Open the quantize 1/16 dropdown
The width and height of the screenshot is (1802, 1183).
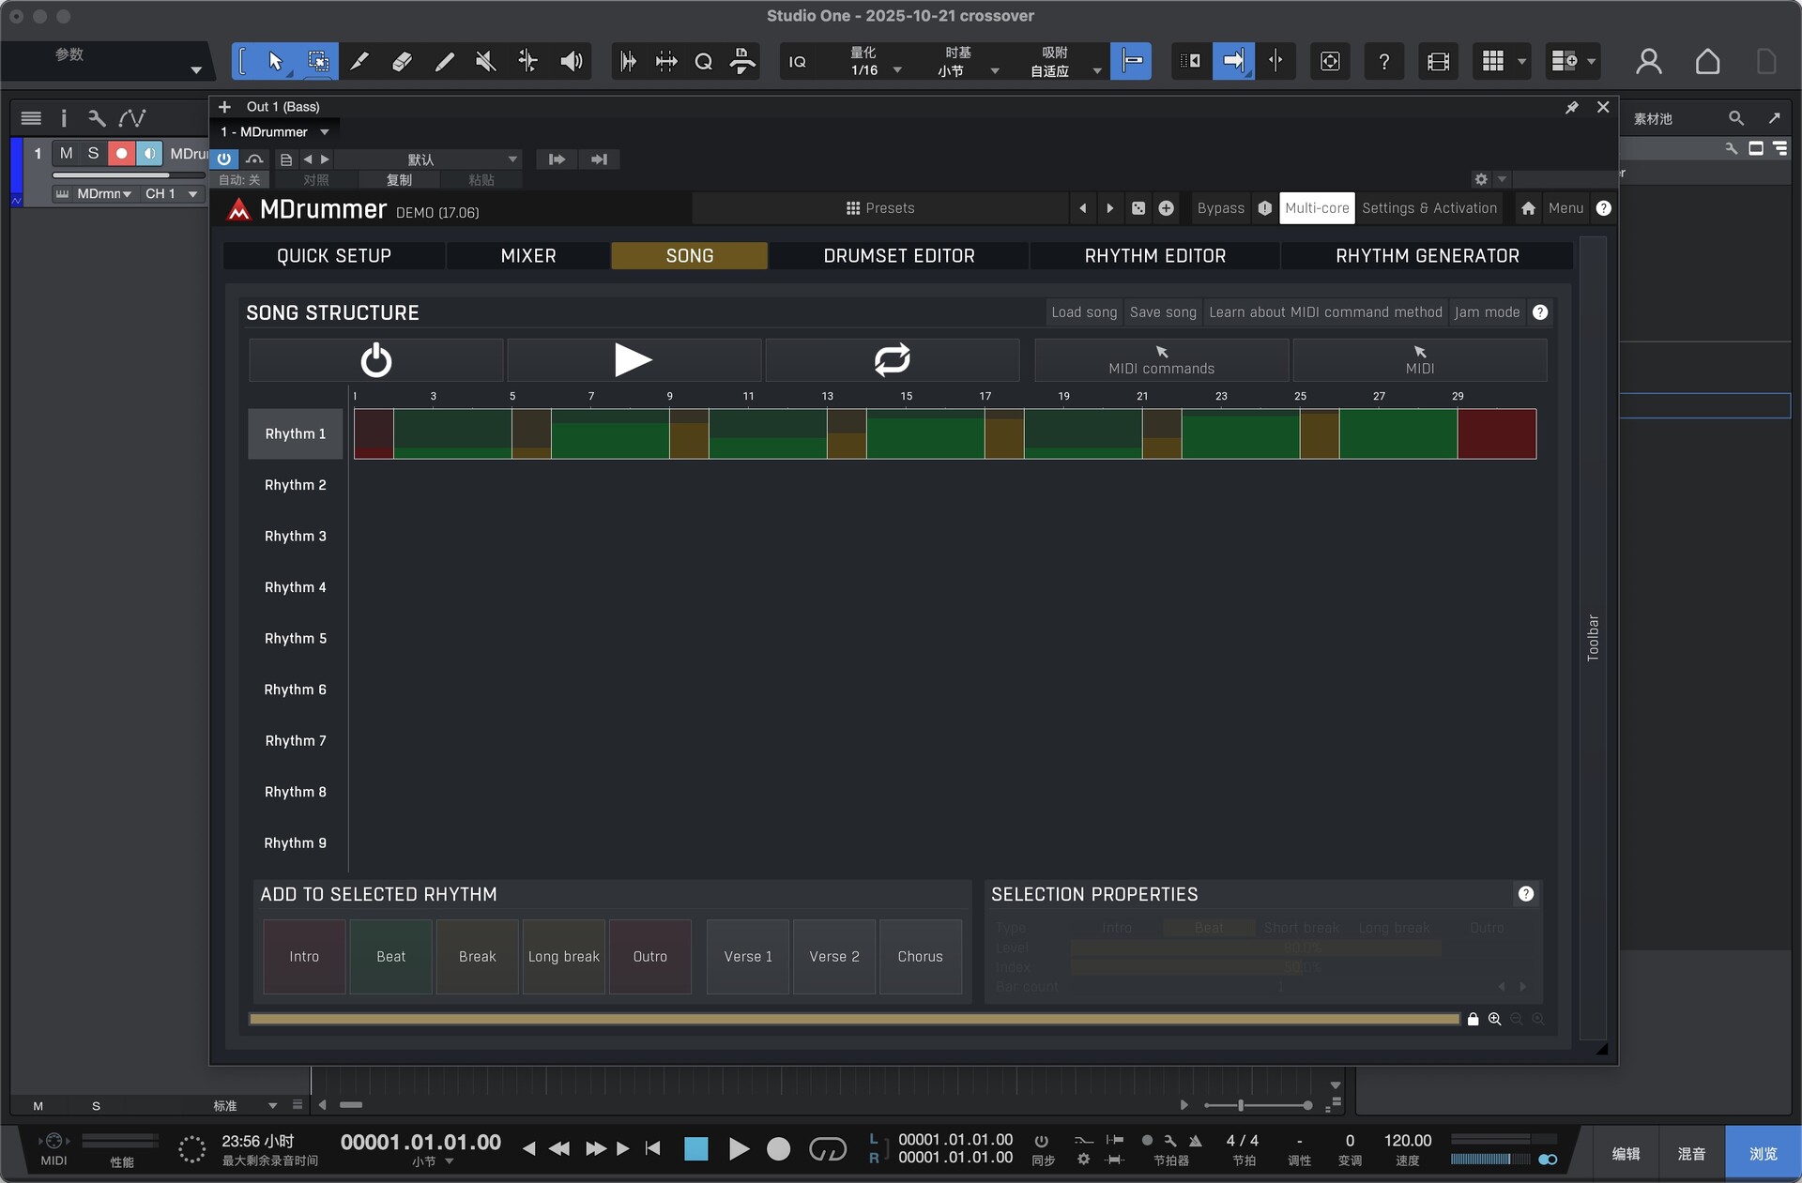(897, 70)
